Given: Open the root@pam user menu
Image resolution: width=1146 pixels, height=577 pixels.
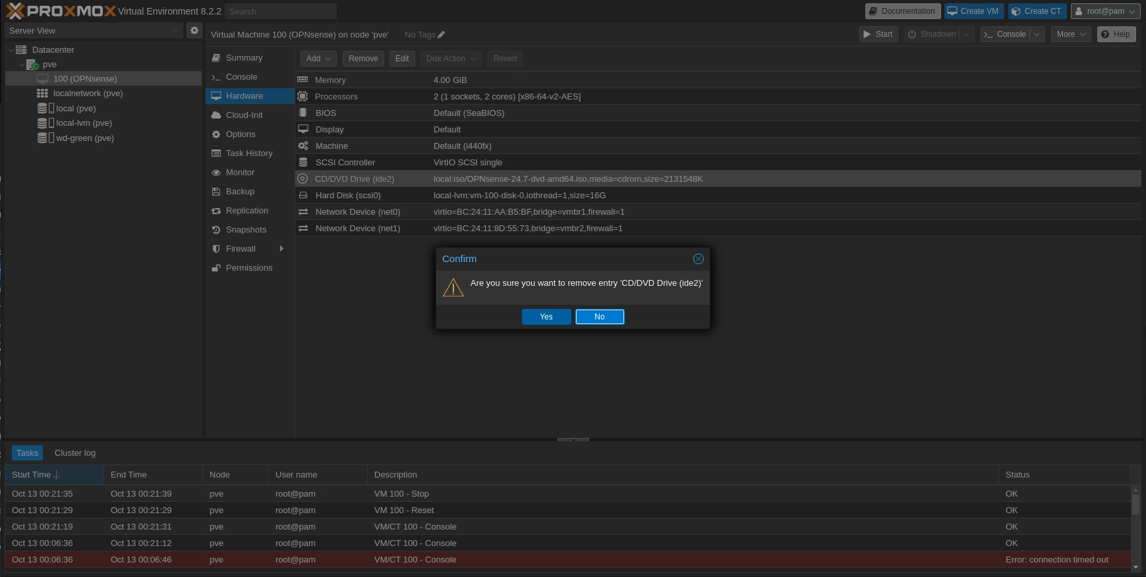Looking at the screenshot, I should [1106, 11].
